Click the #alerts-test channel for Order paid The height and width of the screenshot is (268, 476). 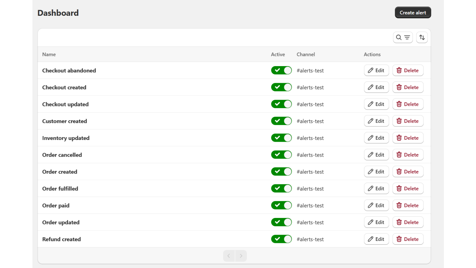[310, 205]
